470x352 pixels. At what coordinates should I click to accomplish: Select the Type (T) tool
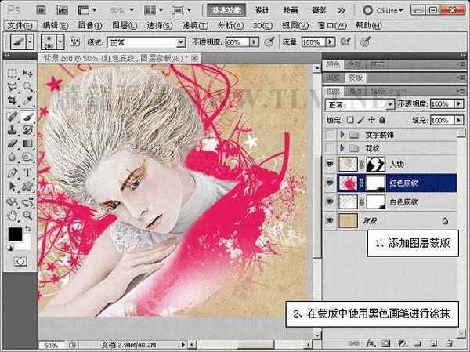click(27, 172)
